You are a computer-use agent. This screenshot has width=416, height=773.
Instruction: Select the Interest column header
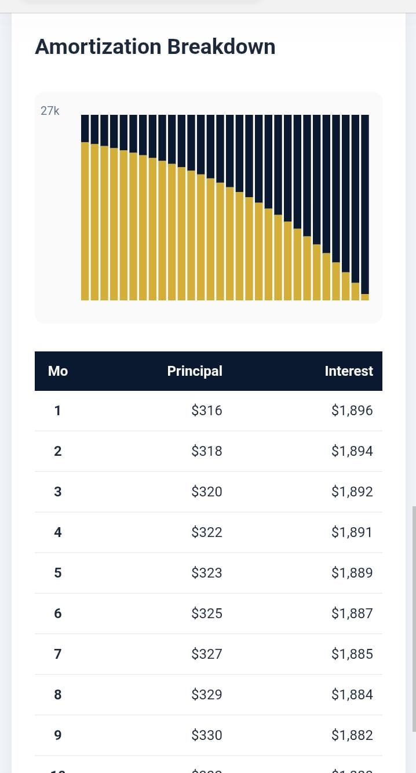click(x=349, y=371)
